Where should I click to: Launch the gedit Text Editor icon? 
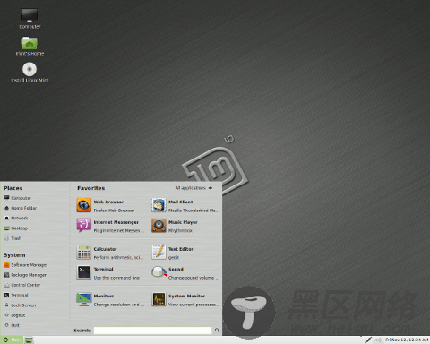159,253
